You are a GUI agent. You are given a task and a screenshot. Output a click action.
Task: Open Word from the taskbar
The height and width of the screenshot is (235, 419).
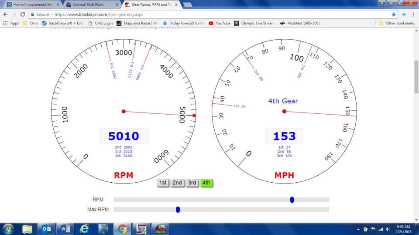65,229
